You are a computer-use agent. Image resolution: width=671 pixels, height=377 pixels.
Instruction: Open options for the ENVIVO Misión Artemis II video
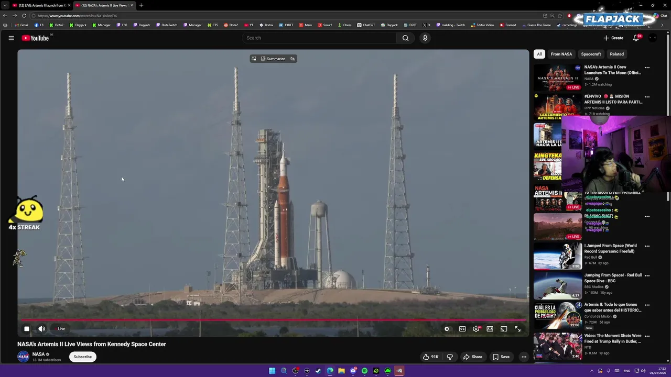point(647,97)
